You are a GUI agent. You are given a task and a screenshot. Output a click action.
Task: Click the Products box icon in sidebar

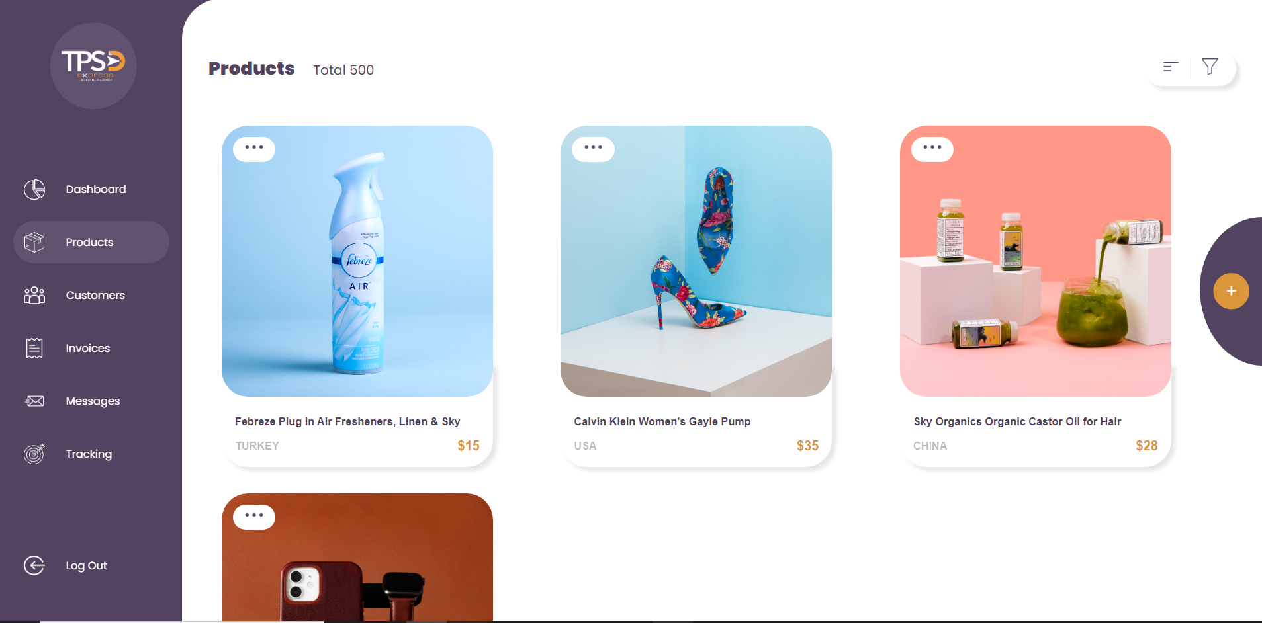point(34,242)
